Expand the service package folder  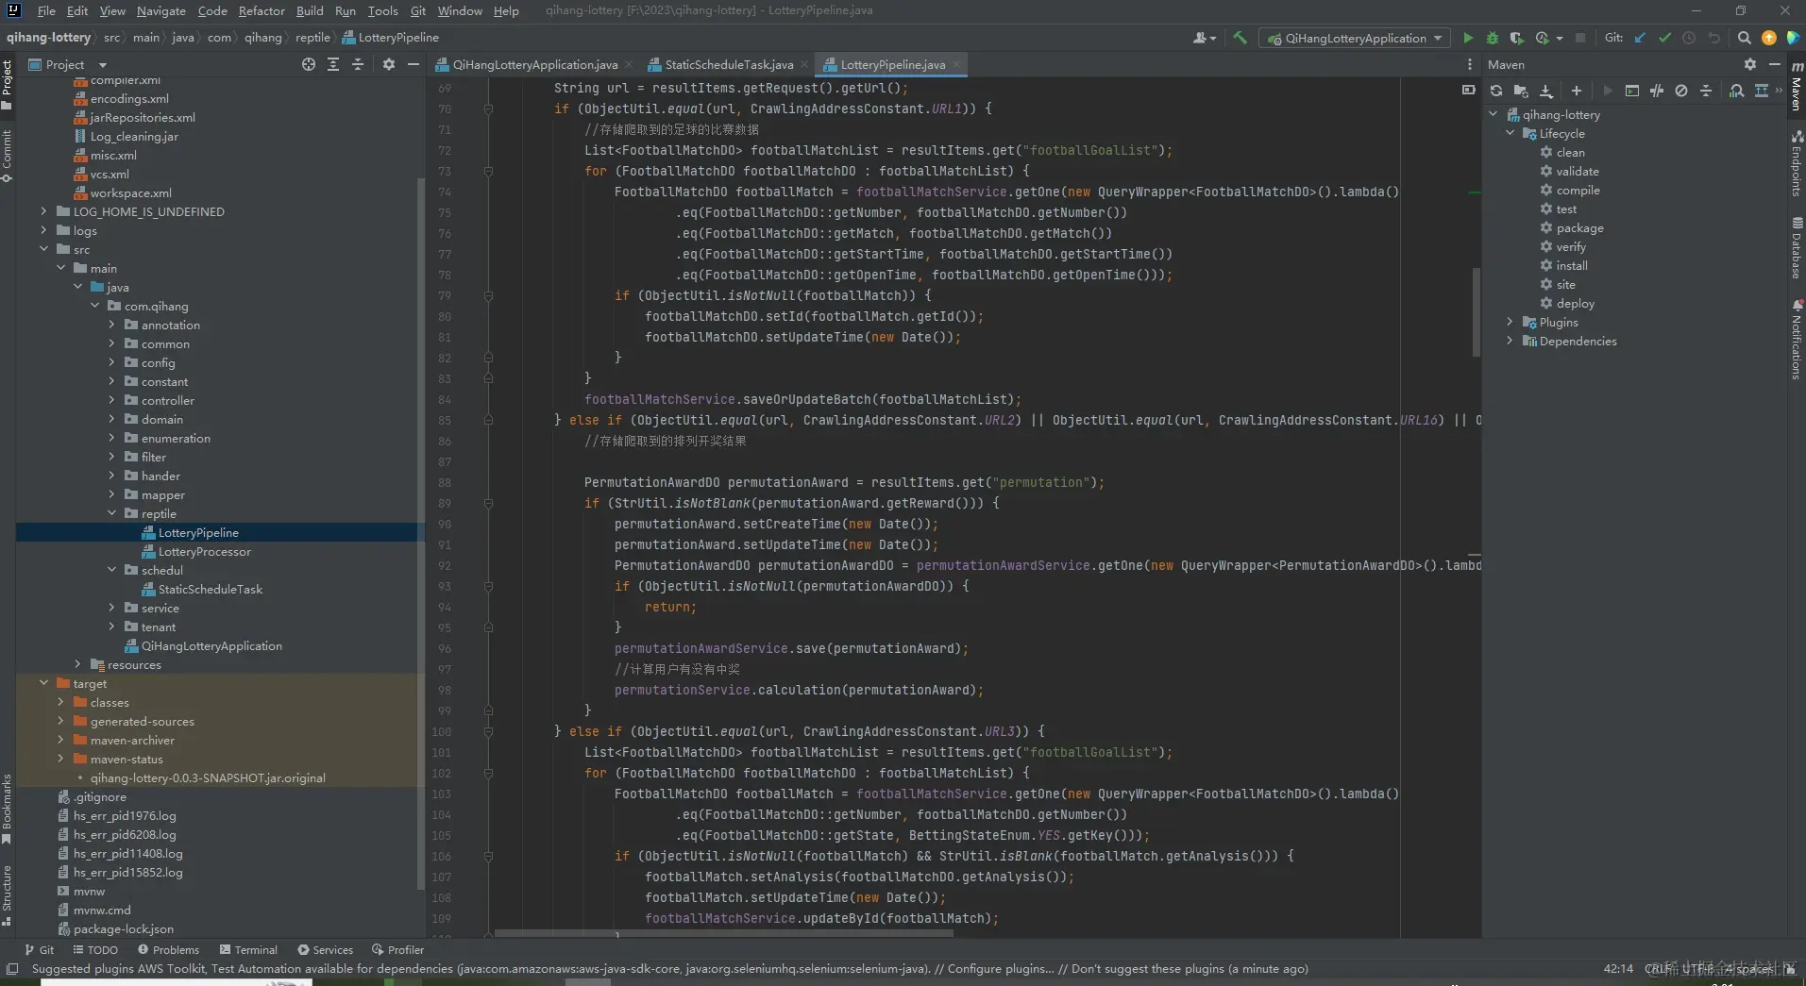(111, 608)
